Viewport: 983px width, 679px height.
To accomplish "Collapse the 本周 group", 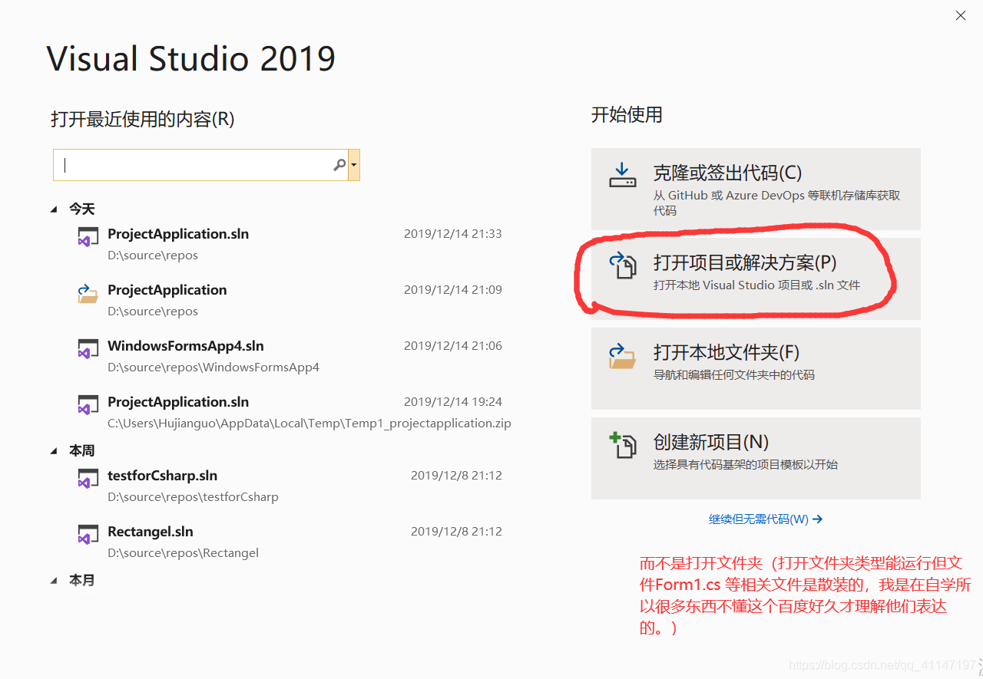I will [54, 450].
